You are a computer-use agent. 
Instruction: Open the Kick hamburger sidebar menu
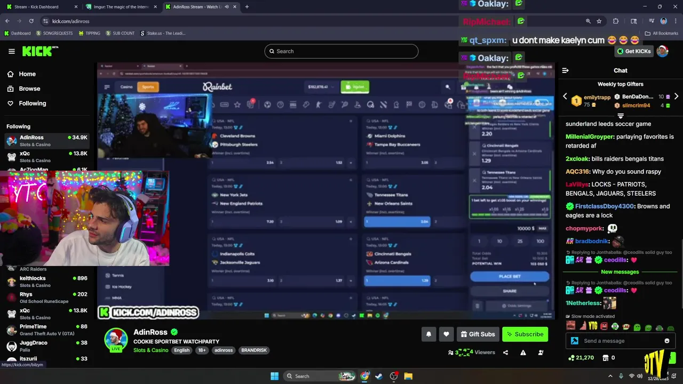(x=12, y=51)
